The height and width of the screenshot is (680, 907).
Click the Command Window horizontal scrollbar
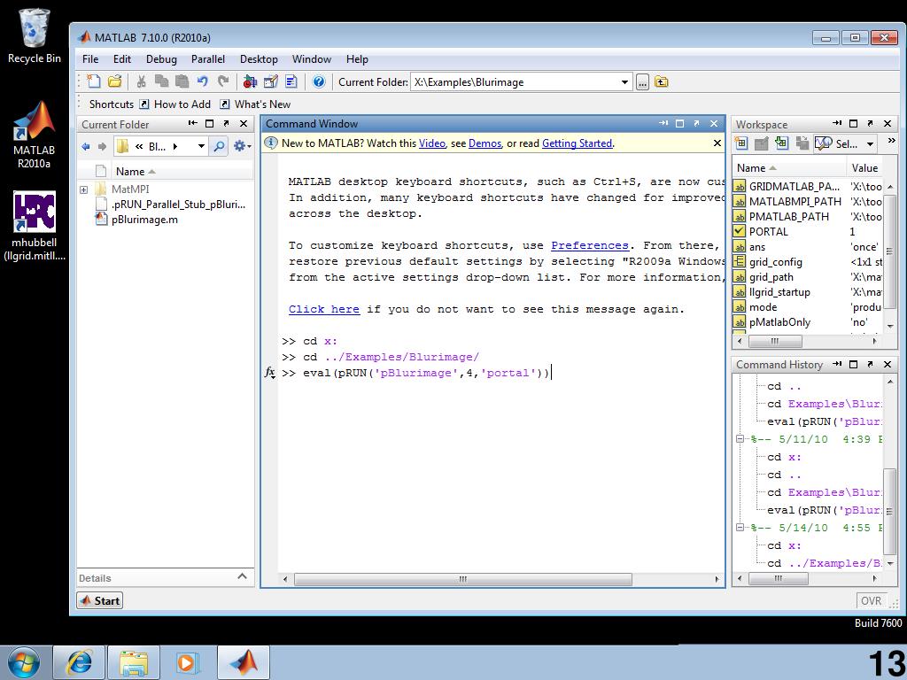pyautogui.click(x=462, y=579)
